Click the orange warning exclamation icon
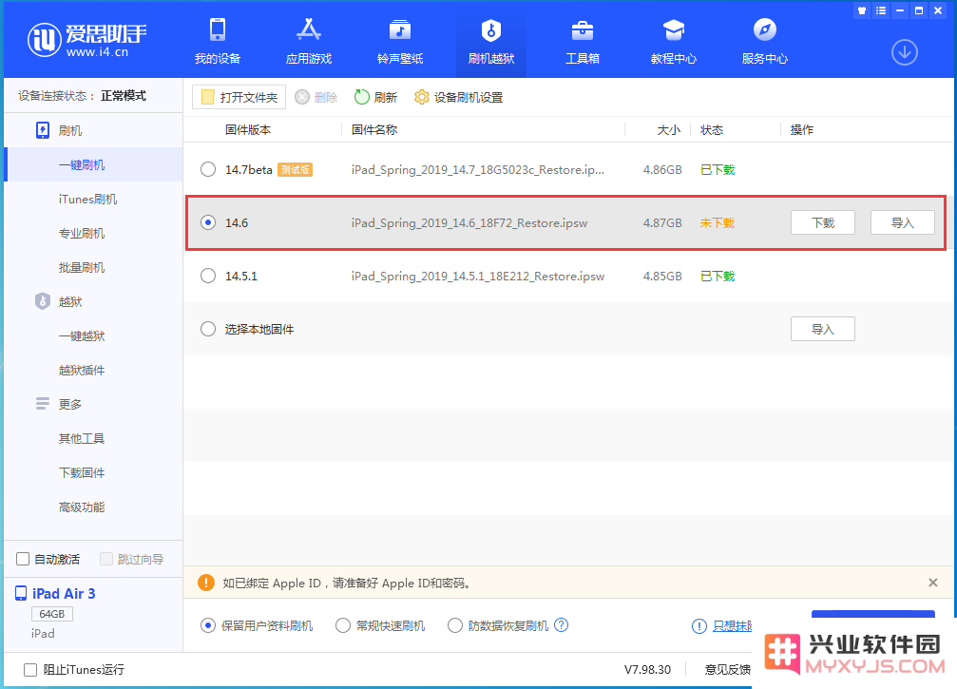Screen dimensions: 957x689 (206, 583)
